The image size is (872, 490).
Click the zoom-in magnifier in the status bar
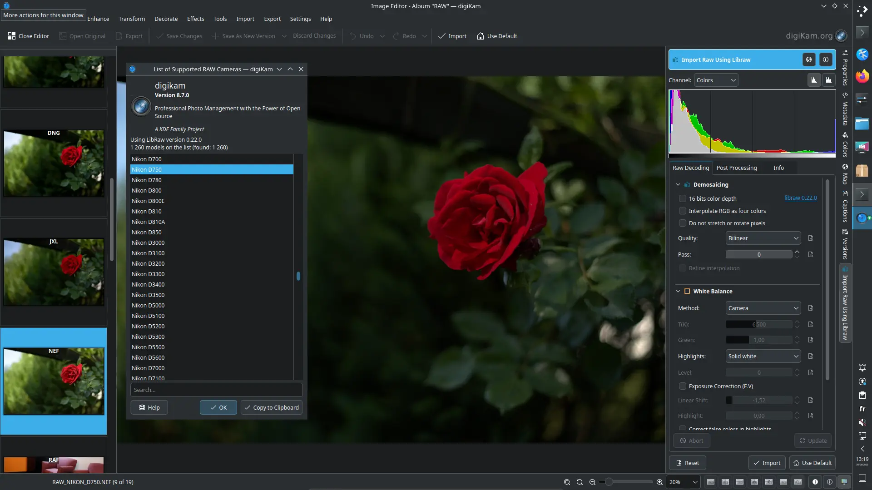[660, 482]
